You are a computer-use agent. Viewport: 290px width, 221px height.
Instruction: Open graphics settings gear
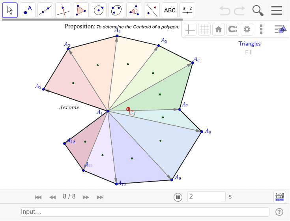247,29
